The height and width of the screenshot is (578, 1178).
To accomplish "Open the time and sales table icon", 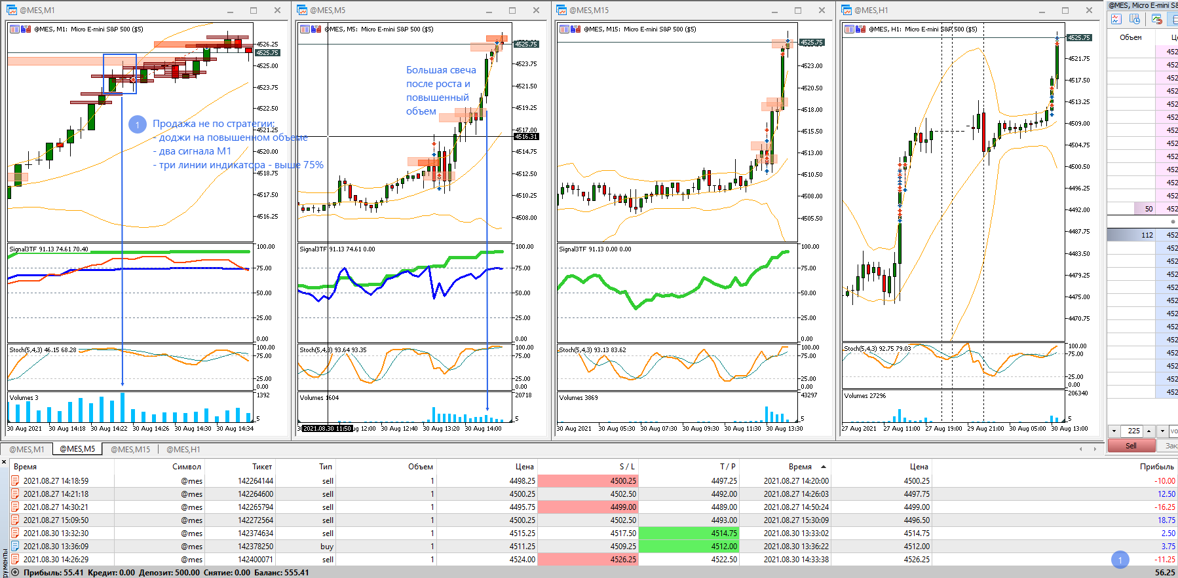I will (1135, 20).
